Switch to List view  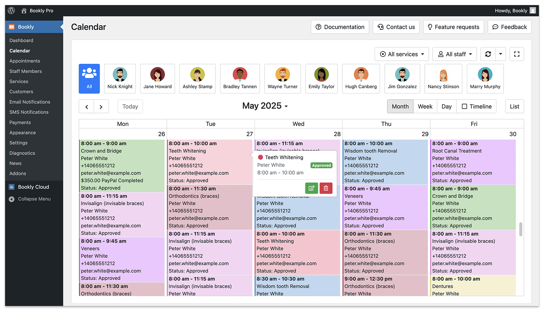[x=514, y=107]
